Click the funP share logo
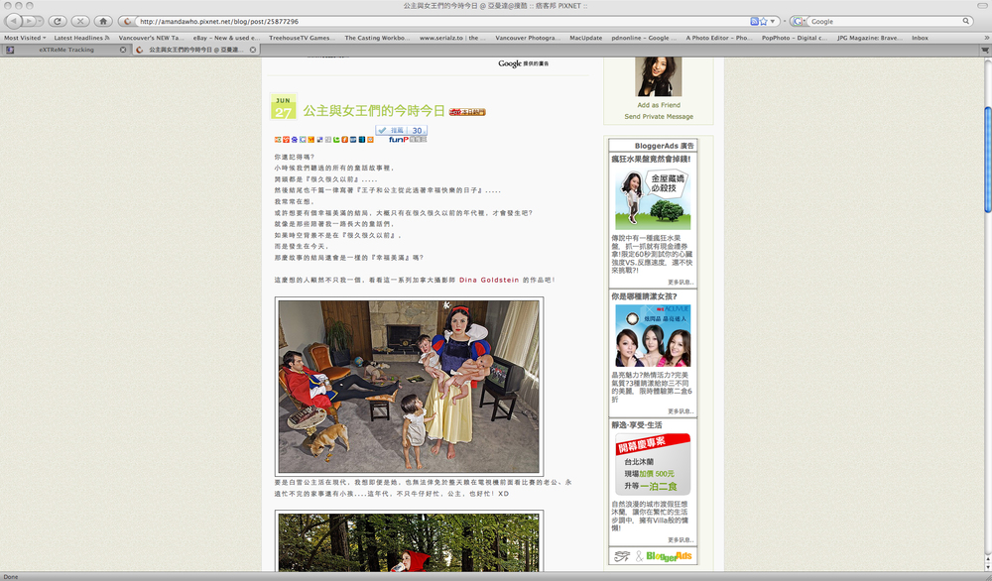 [x=407, y=139]
